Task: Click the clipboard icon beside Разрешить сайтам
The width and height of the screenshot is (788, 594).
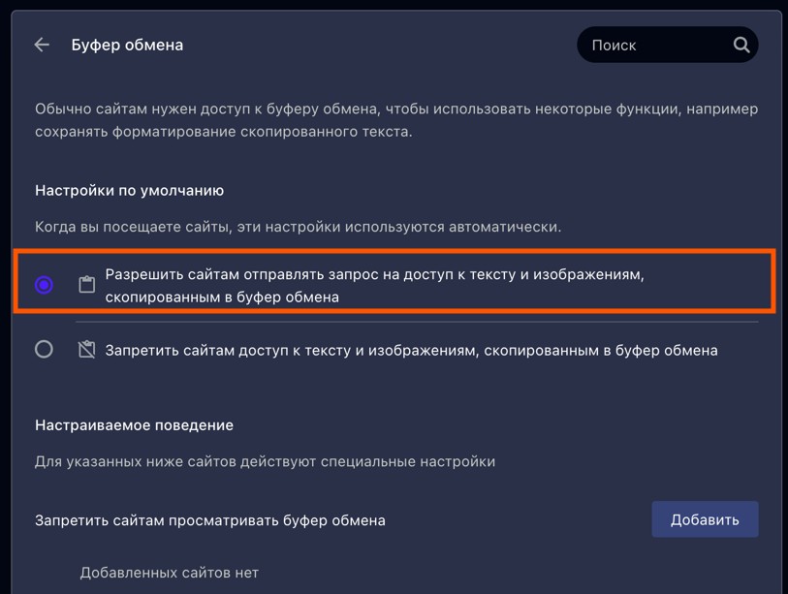Action: [86, 285]
